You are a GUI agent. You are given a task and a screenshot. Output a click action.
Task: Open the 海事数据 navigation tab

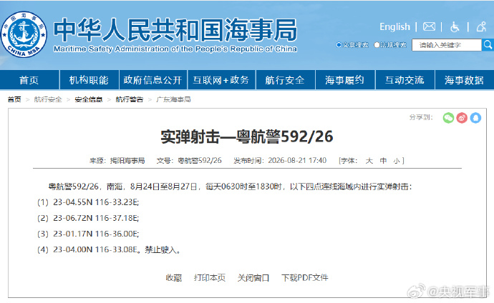pyautogui.click(x=464, y=80)
